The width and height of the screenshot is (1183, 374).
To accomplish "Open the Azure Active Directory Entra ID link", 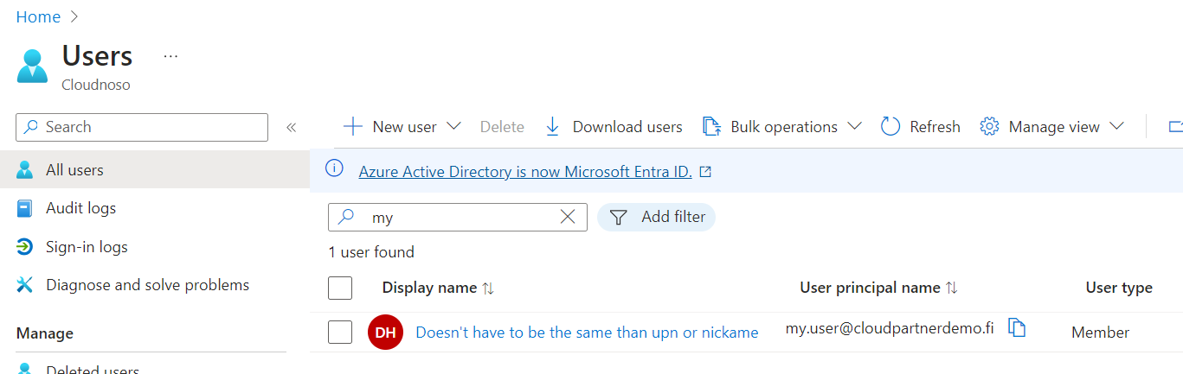I will [x=525, y=172].
